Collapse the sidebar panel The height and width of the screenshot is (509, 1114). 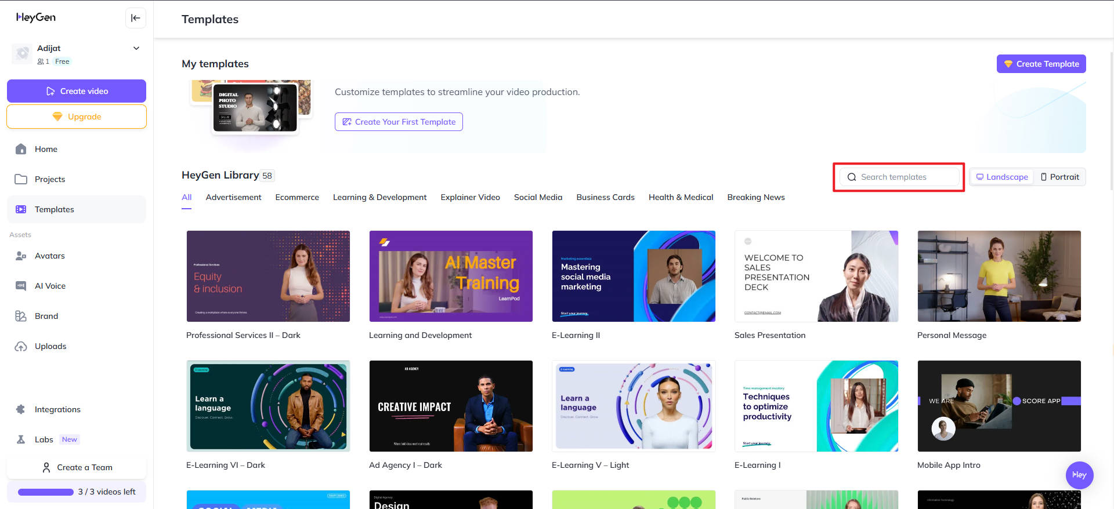point(136,18)
